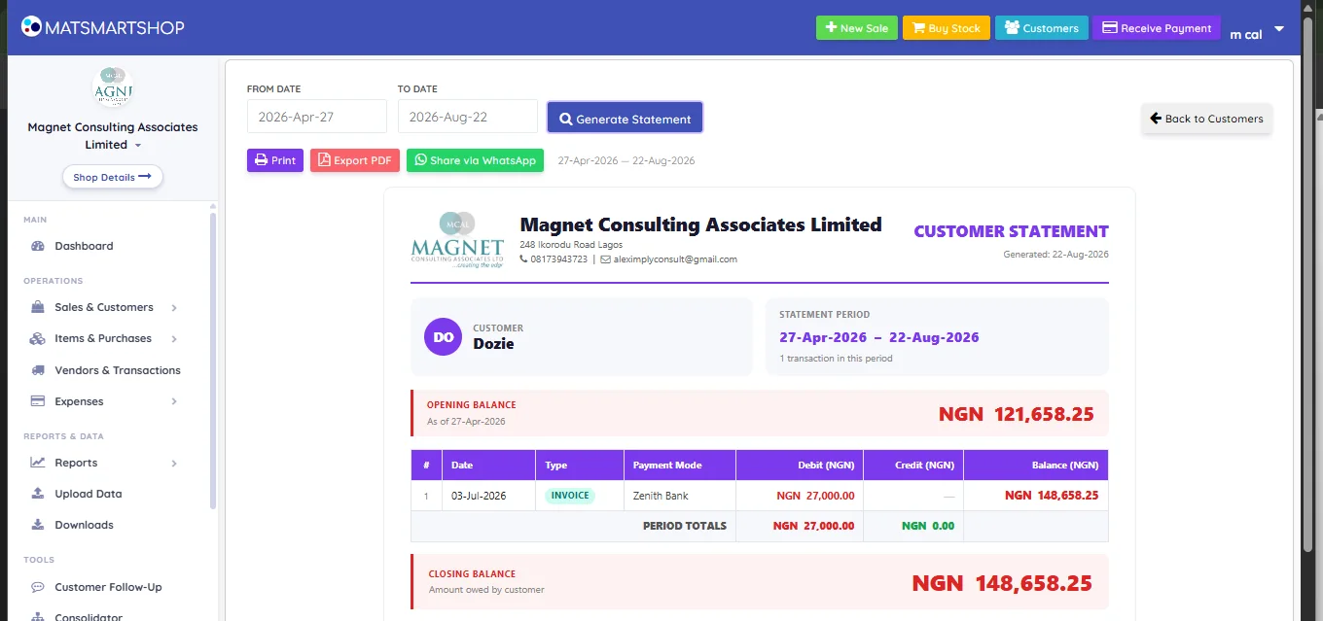
Task: Click the DO customer avatar circle
Action: [443, 337]
